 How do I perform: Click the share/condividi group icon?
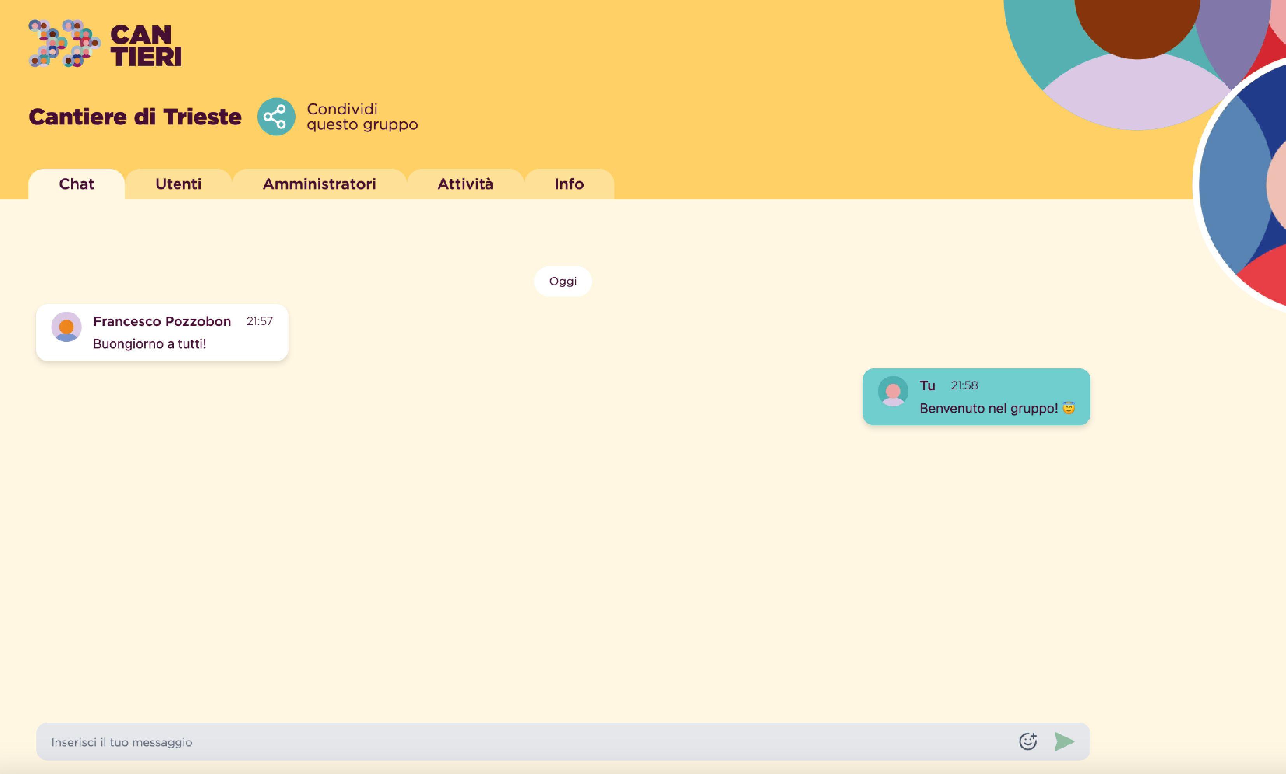276,117
